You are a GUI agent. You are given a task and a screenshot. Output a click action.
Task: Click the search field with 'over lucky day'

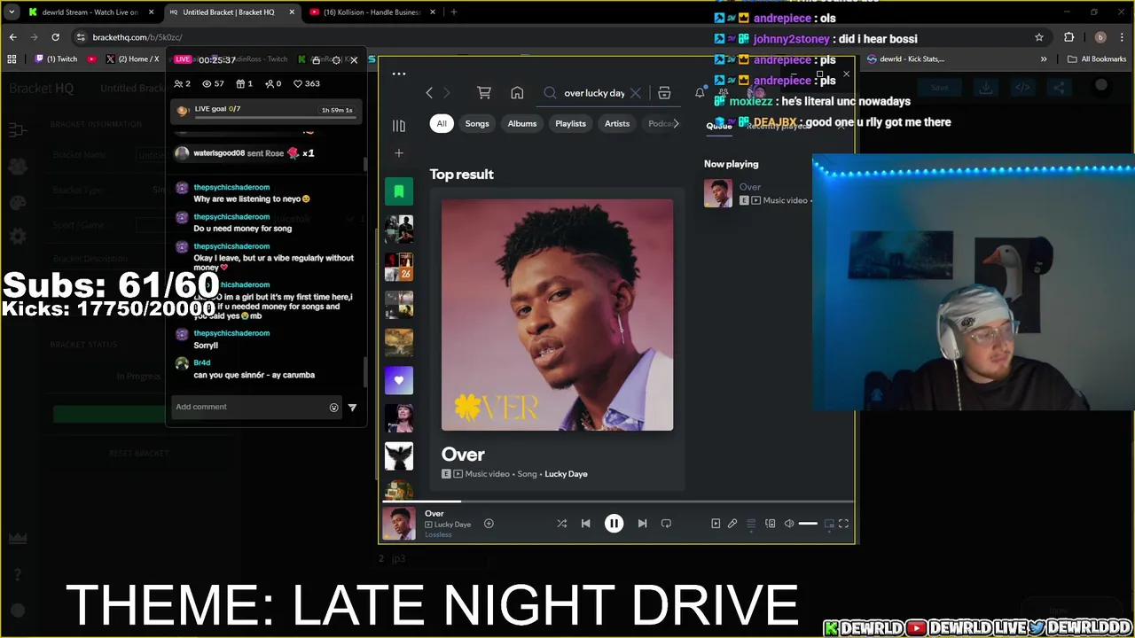pos(594,93)
